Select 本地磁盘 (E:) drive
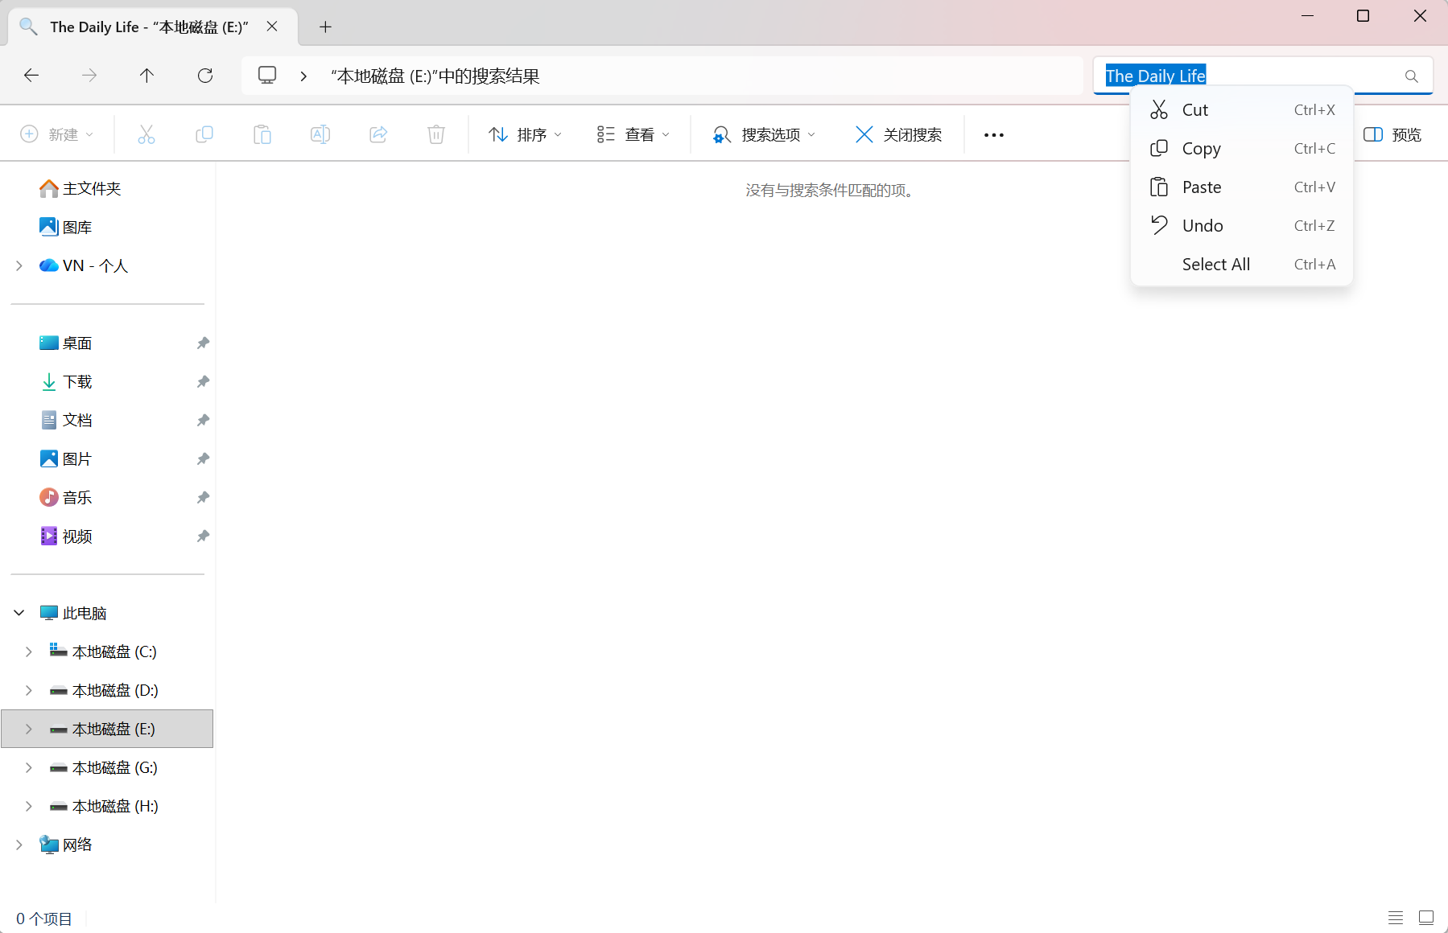Screen dimensions: 1448x933 click(107, 729)
